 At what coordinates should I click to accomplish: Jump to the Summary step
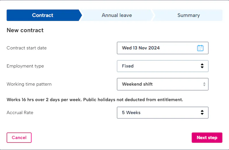tap(188, 16)
